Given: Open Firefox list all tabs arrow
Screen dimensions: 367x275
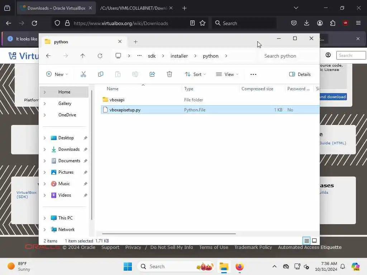Looking at the screenshot, I should pos(296,8).
